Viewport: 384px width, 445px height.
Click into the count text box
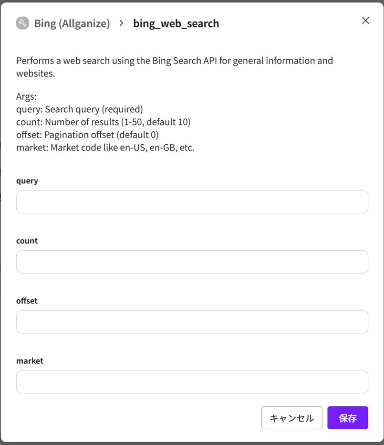coord(192,262)
